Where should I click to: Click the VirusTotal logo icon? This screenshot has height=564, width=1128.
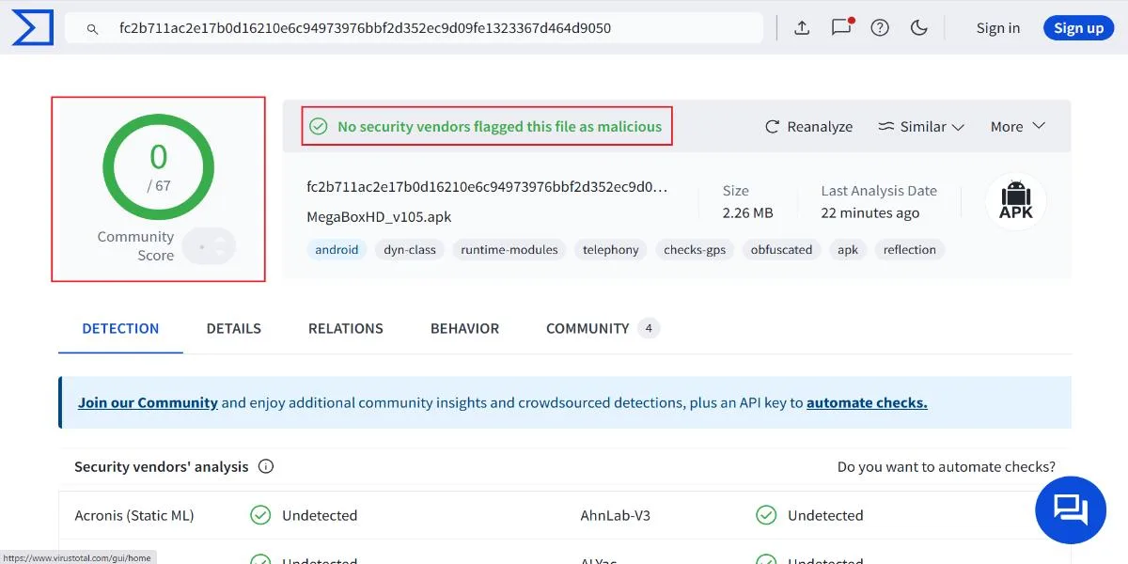tap(31, 27)
